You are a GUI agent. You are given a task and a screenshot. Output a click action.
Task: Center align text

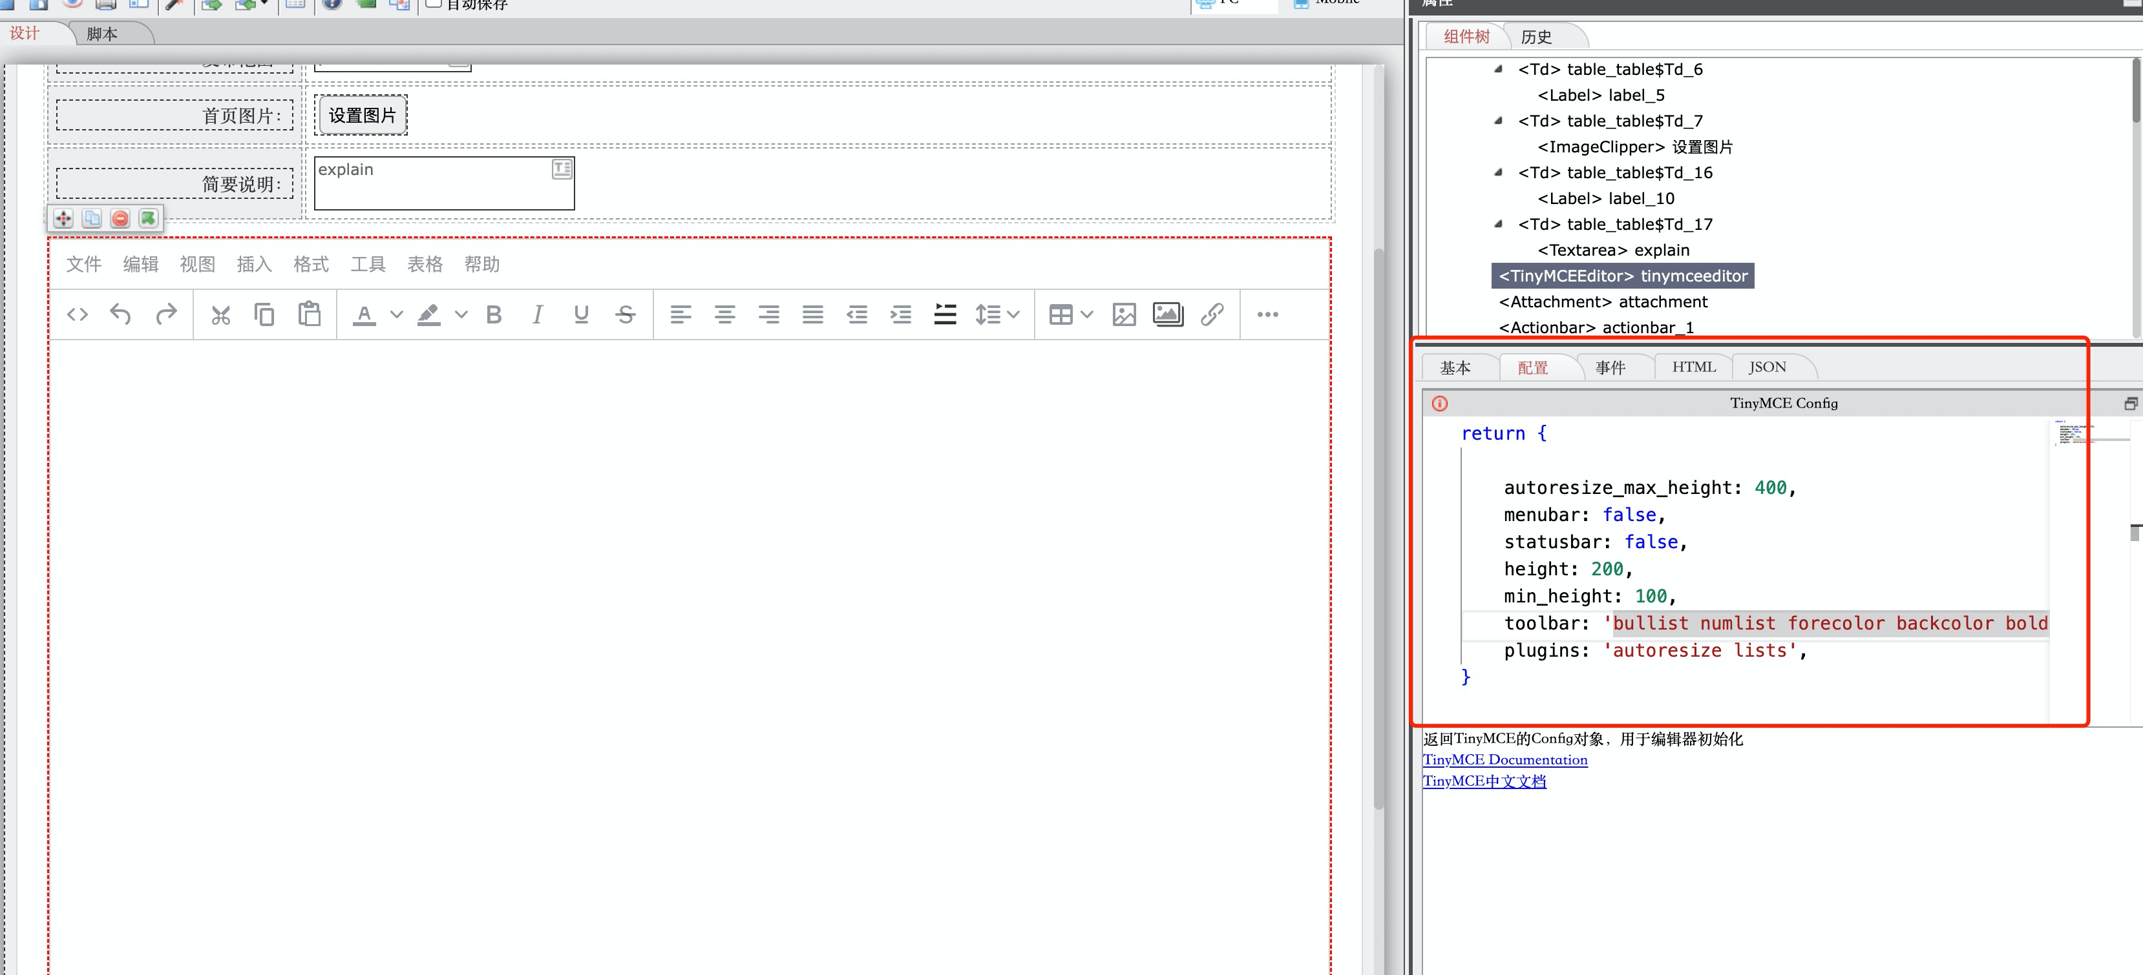point(724,314)
